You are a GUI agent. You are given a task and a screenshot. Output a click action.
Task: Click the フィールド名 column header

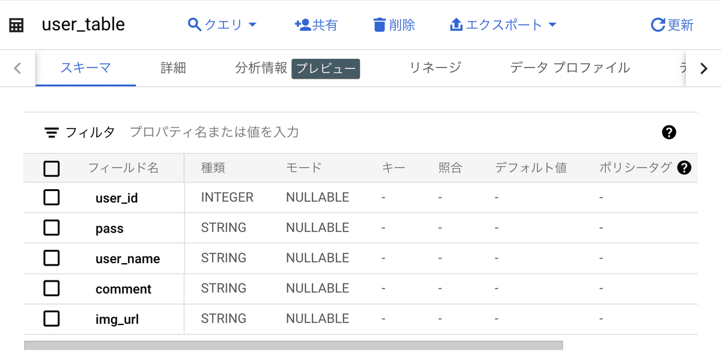[x=123, y=168]
